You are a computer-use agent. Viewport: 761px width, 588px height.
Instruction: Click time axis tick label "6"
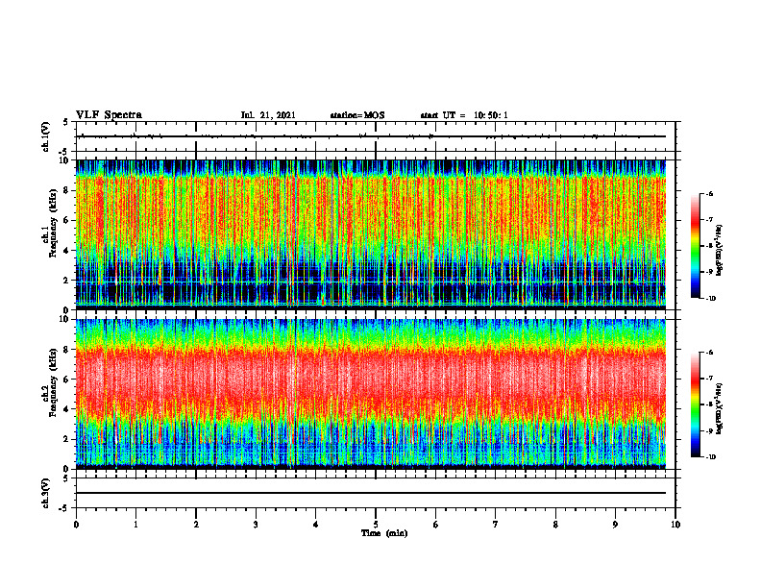coord(436,525)
